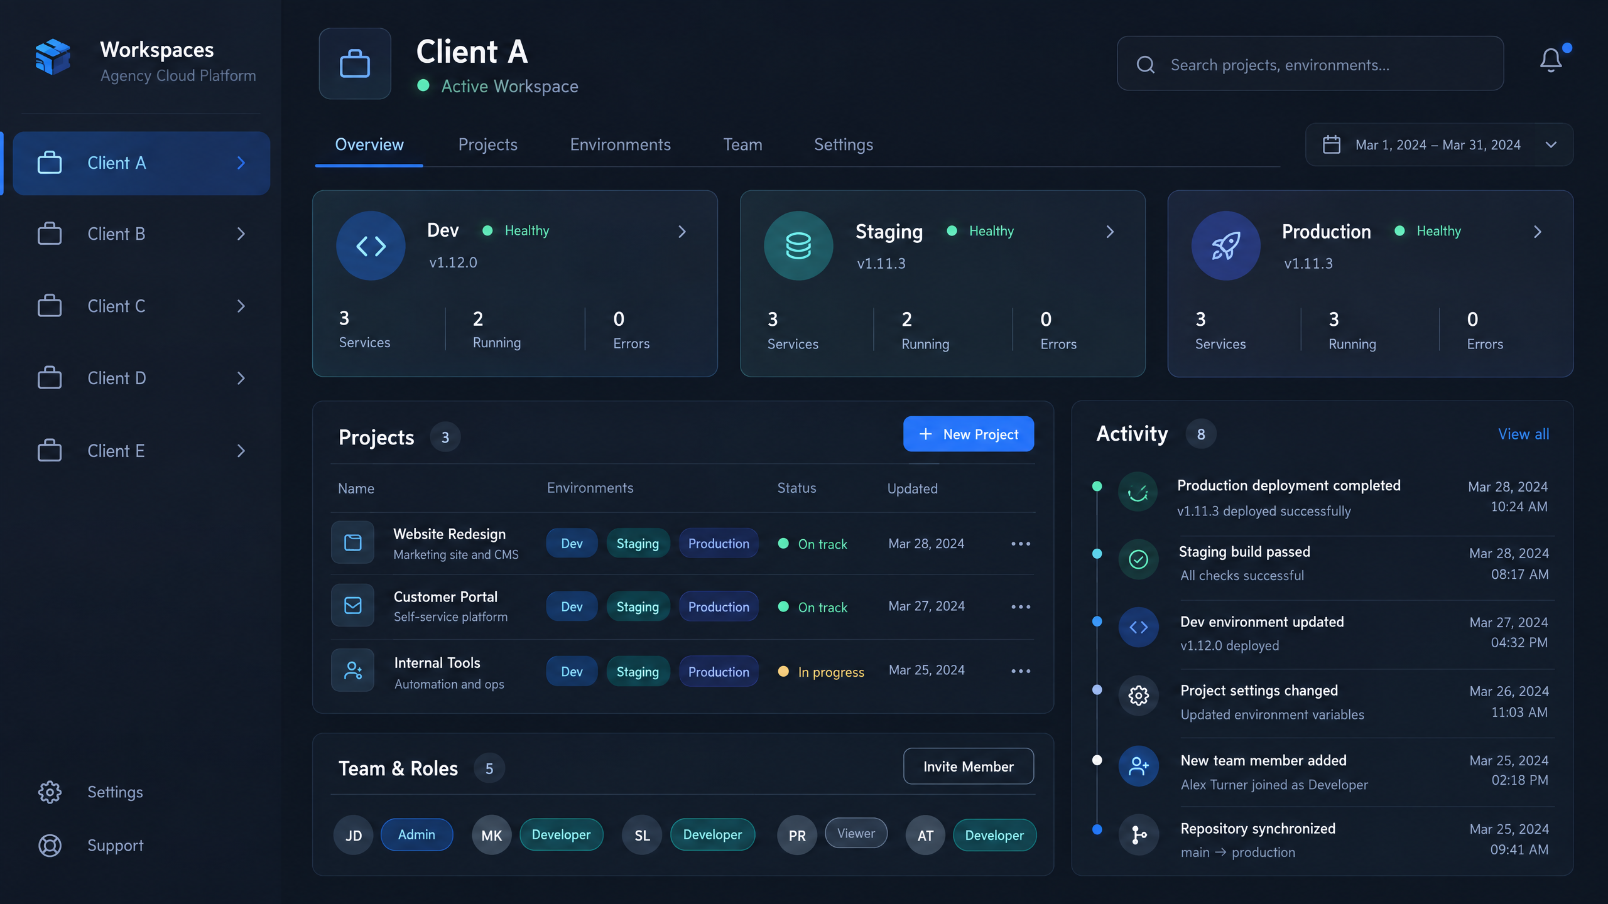
Task: Open more options for Website Redesign
Action: (x=1021, y=544)
